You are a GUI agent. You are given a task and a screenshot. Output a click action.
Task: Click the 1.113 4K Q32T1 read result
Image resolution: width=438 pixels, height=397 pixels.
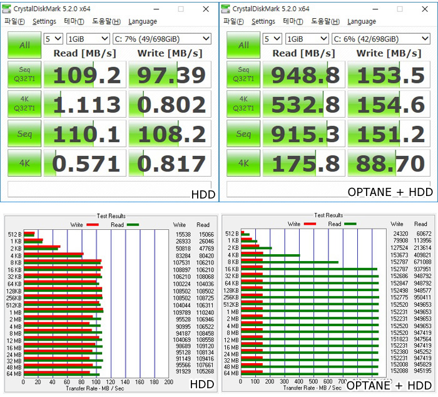pyautogui.click(x=85, y=105)
